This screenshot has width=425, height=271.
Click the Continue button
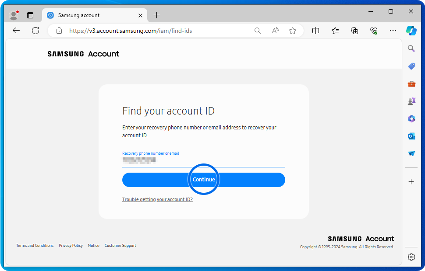(x=203, y=180)
